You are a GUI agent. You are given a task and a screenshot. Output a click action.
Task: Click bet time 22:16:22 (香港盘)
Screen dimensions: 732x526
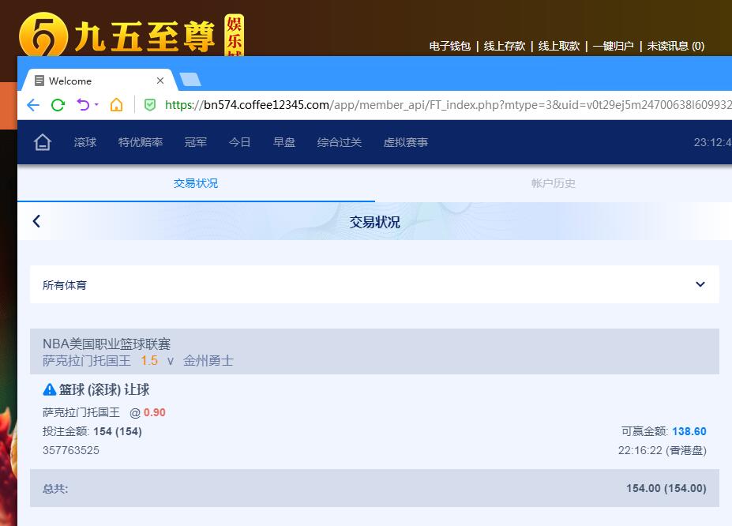[x=663, y=450]
